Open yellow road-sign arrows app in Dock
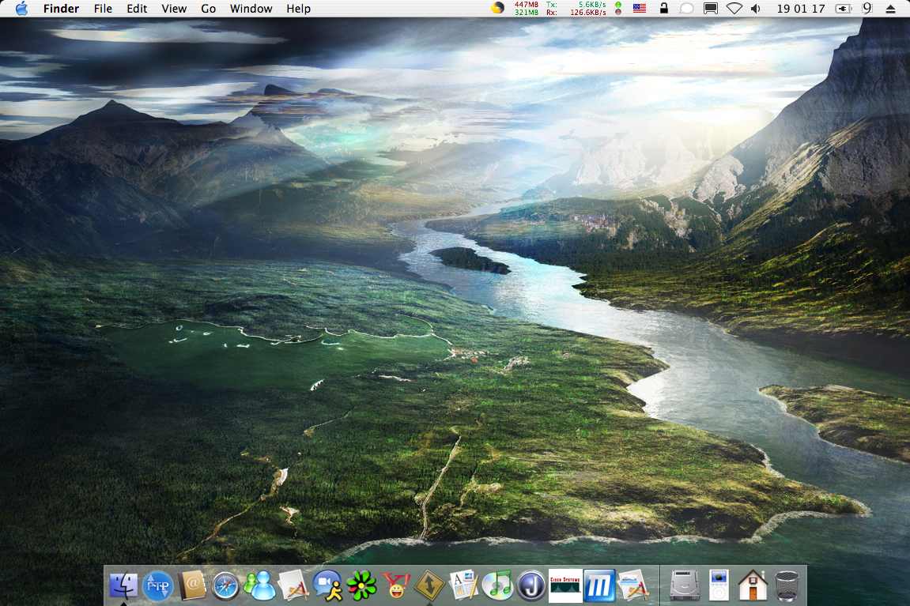This screenshot has height=606, width=910. pos(429,585)
